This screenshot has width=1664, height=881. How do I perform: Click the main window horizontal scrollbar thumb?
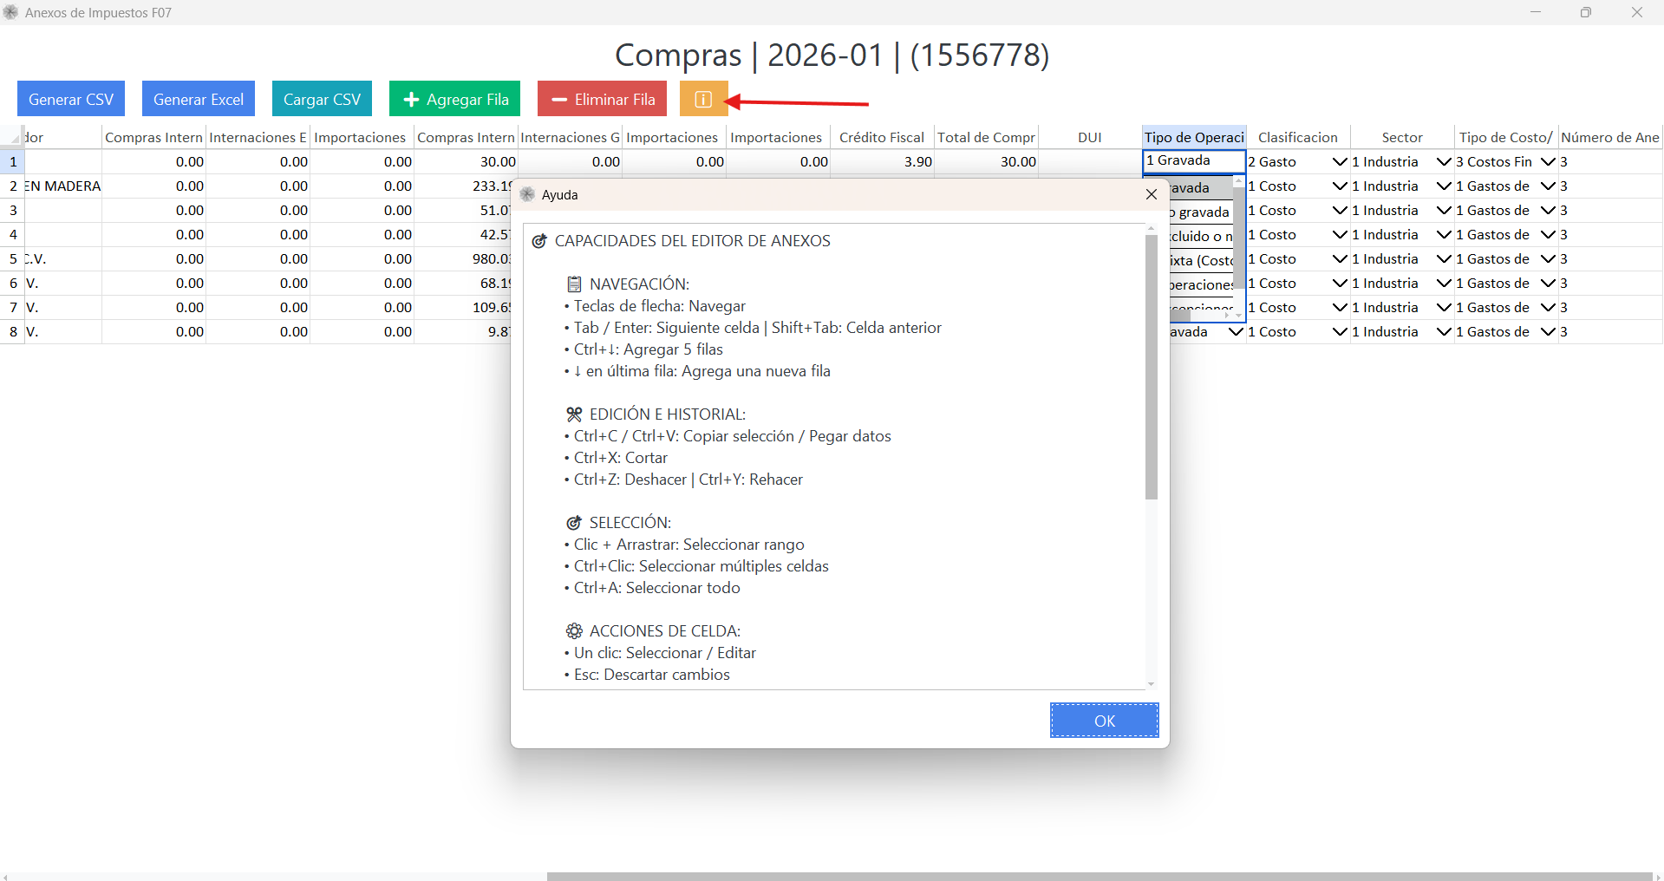point(1099,876)
